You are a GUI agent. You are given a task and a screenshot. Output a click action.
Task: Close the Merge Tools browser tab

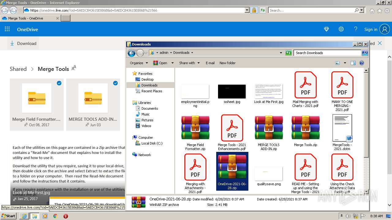[x=57, y=18]
